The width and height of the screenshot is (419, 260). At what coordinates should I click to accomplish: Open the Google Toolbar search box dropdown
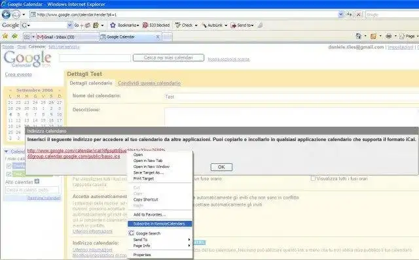70,25
